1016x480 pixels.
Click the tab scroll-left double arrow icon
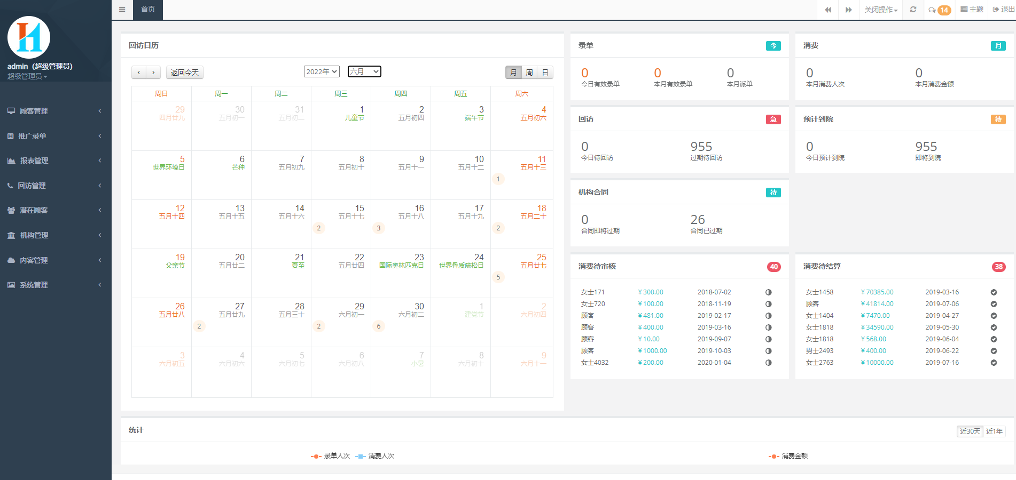[x=828, y=10]
